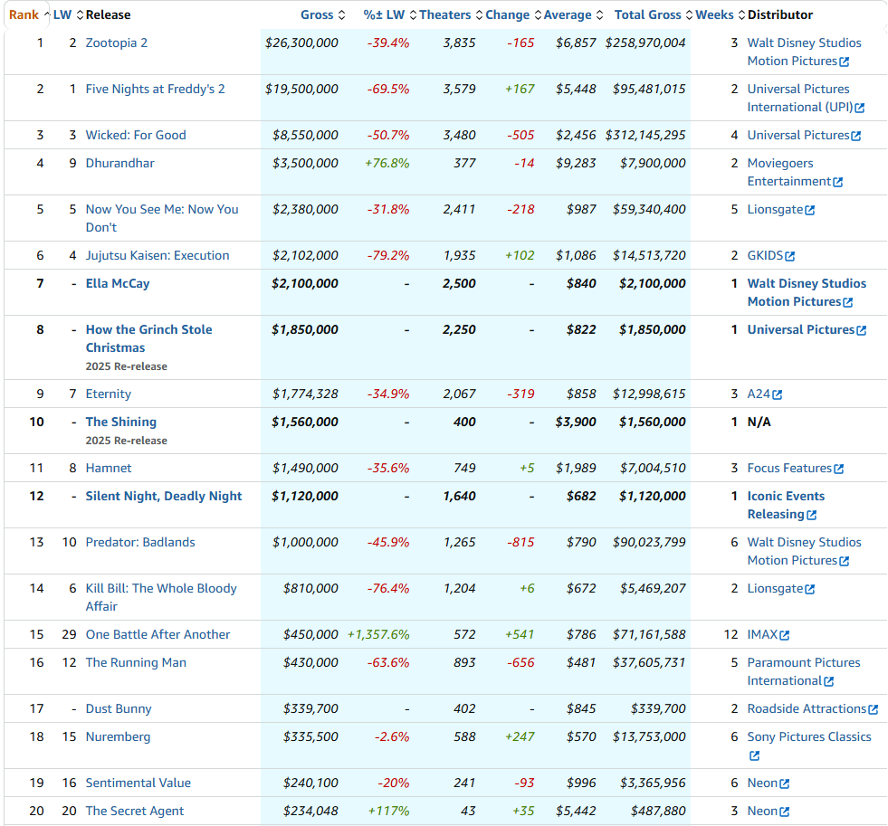Open external link icon under Sony Pictures Classics
Viewport: 888px width, 826px height.
(x=754, y=755)
